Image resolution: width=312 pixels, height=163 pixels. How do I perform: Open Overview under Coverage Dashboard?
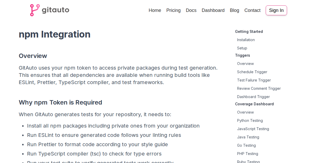coord(245,112)
